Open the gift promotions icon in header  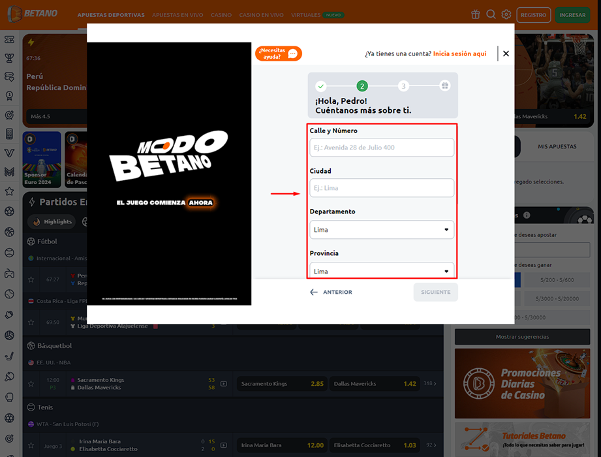[x=475, y=14]
